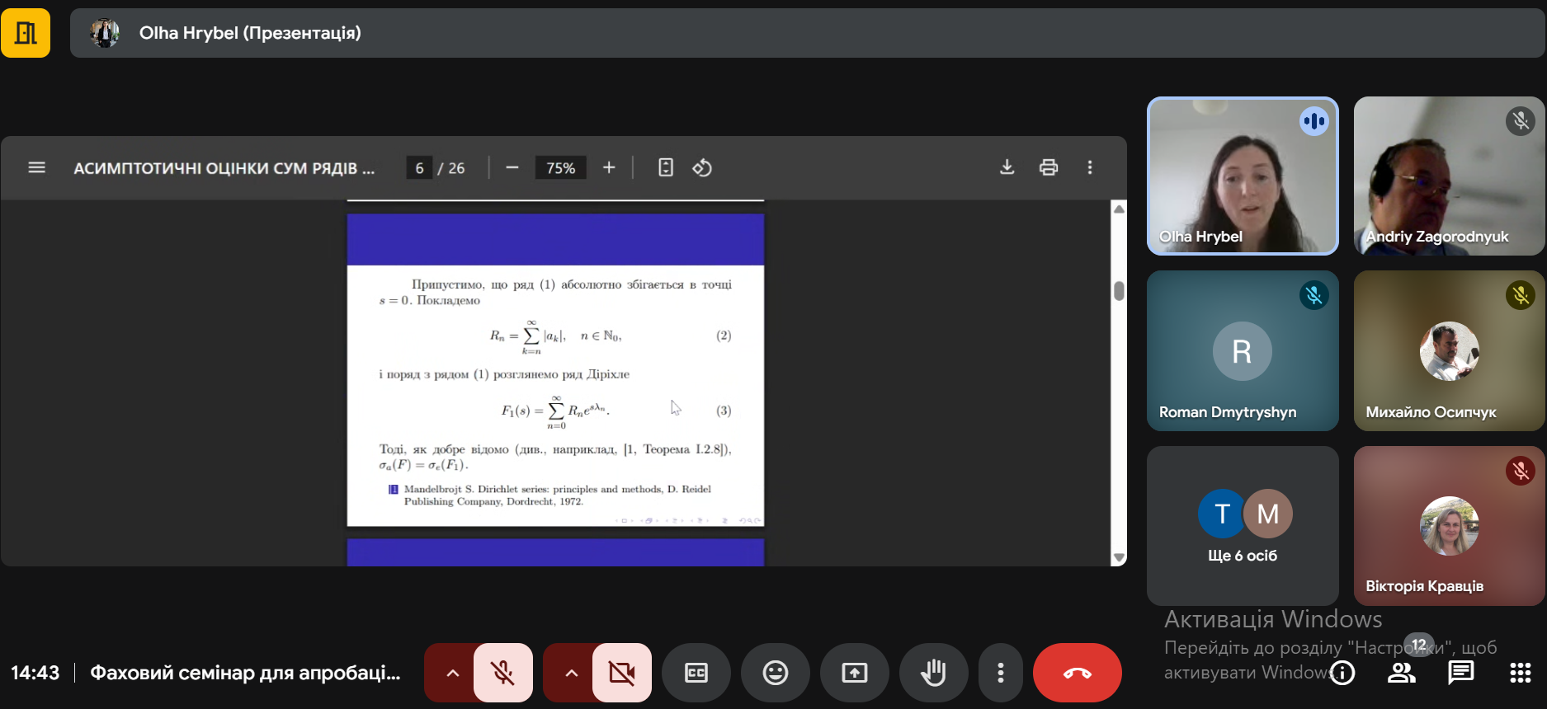Open more options in the call toolbar
The image size is (1547, 709).
pyautogui.click(x=1000, y=673)
